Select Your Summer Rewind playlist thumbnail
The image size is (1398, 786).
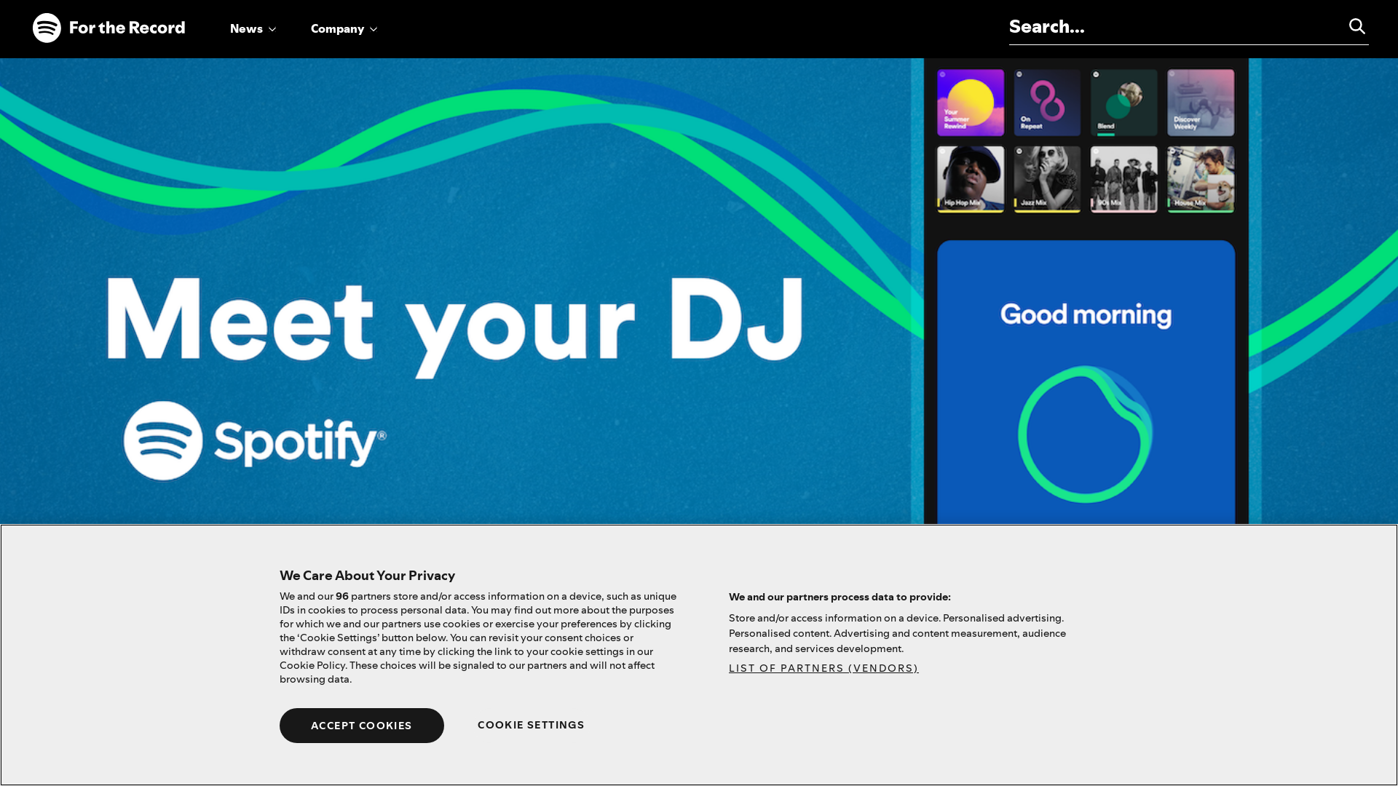(x=971, y=103)
